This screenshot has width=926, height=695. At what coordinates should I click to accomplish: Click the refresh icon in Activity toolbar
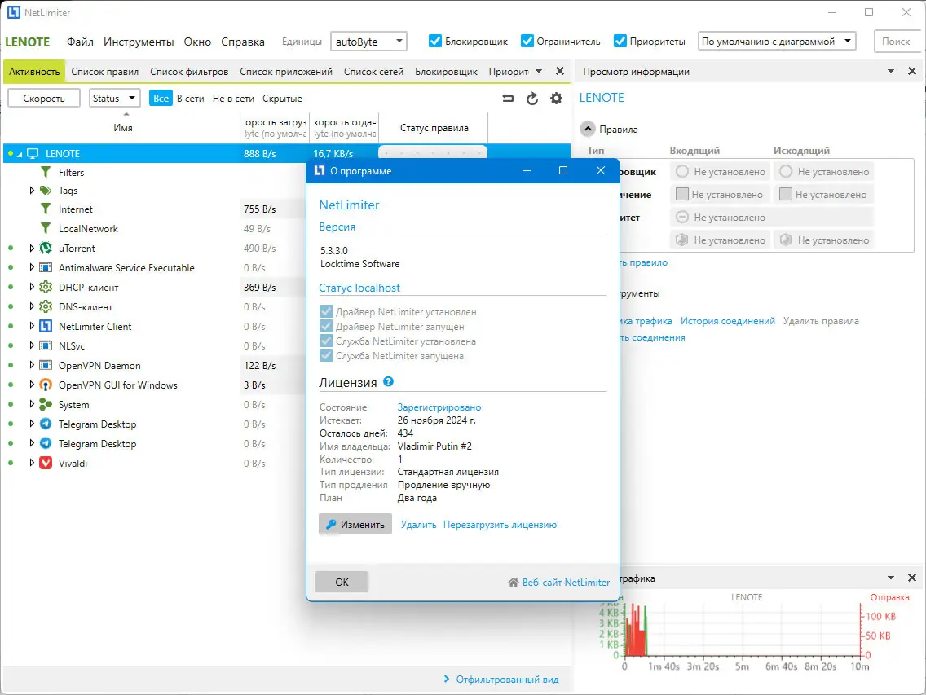coord(532,99)
